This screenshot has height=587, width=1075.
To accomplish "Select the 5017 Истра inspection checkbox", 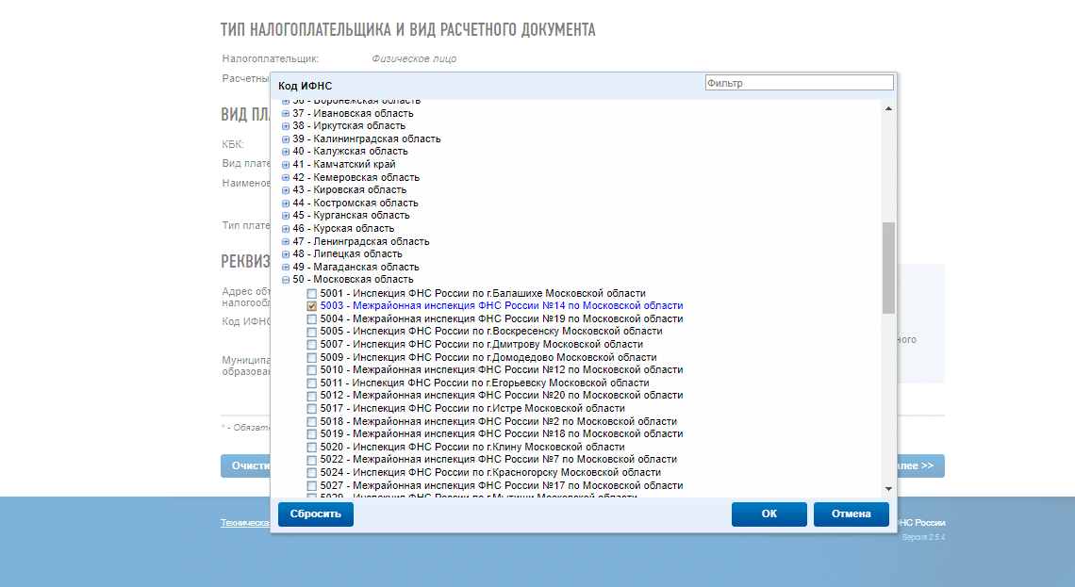I will coord(312,409).
